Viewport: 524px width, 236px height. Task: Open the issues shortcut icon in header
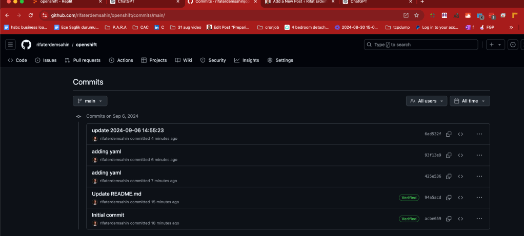513,45
